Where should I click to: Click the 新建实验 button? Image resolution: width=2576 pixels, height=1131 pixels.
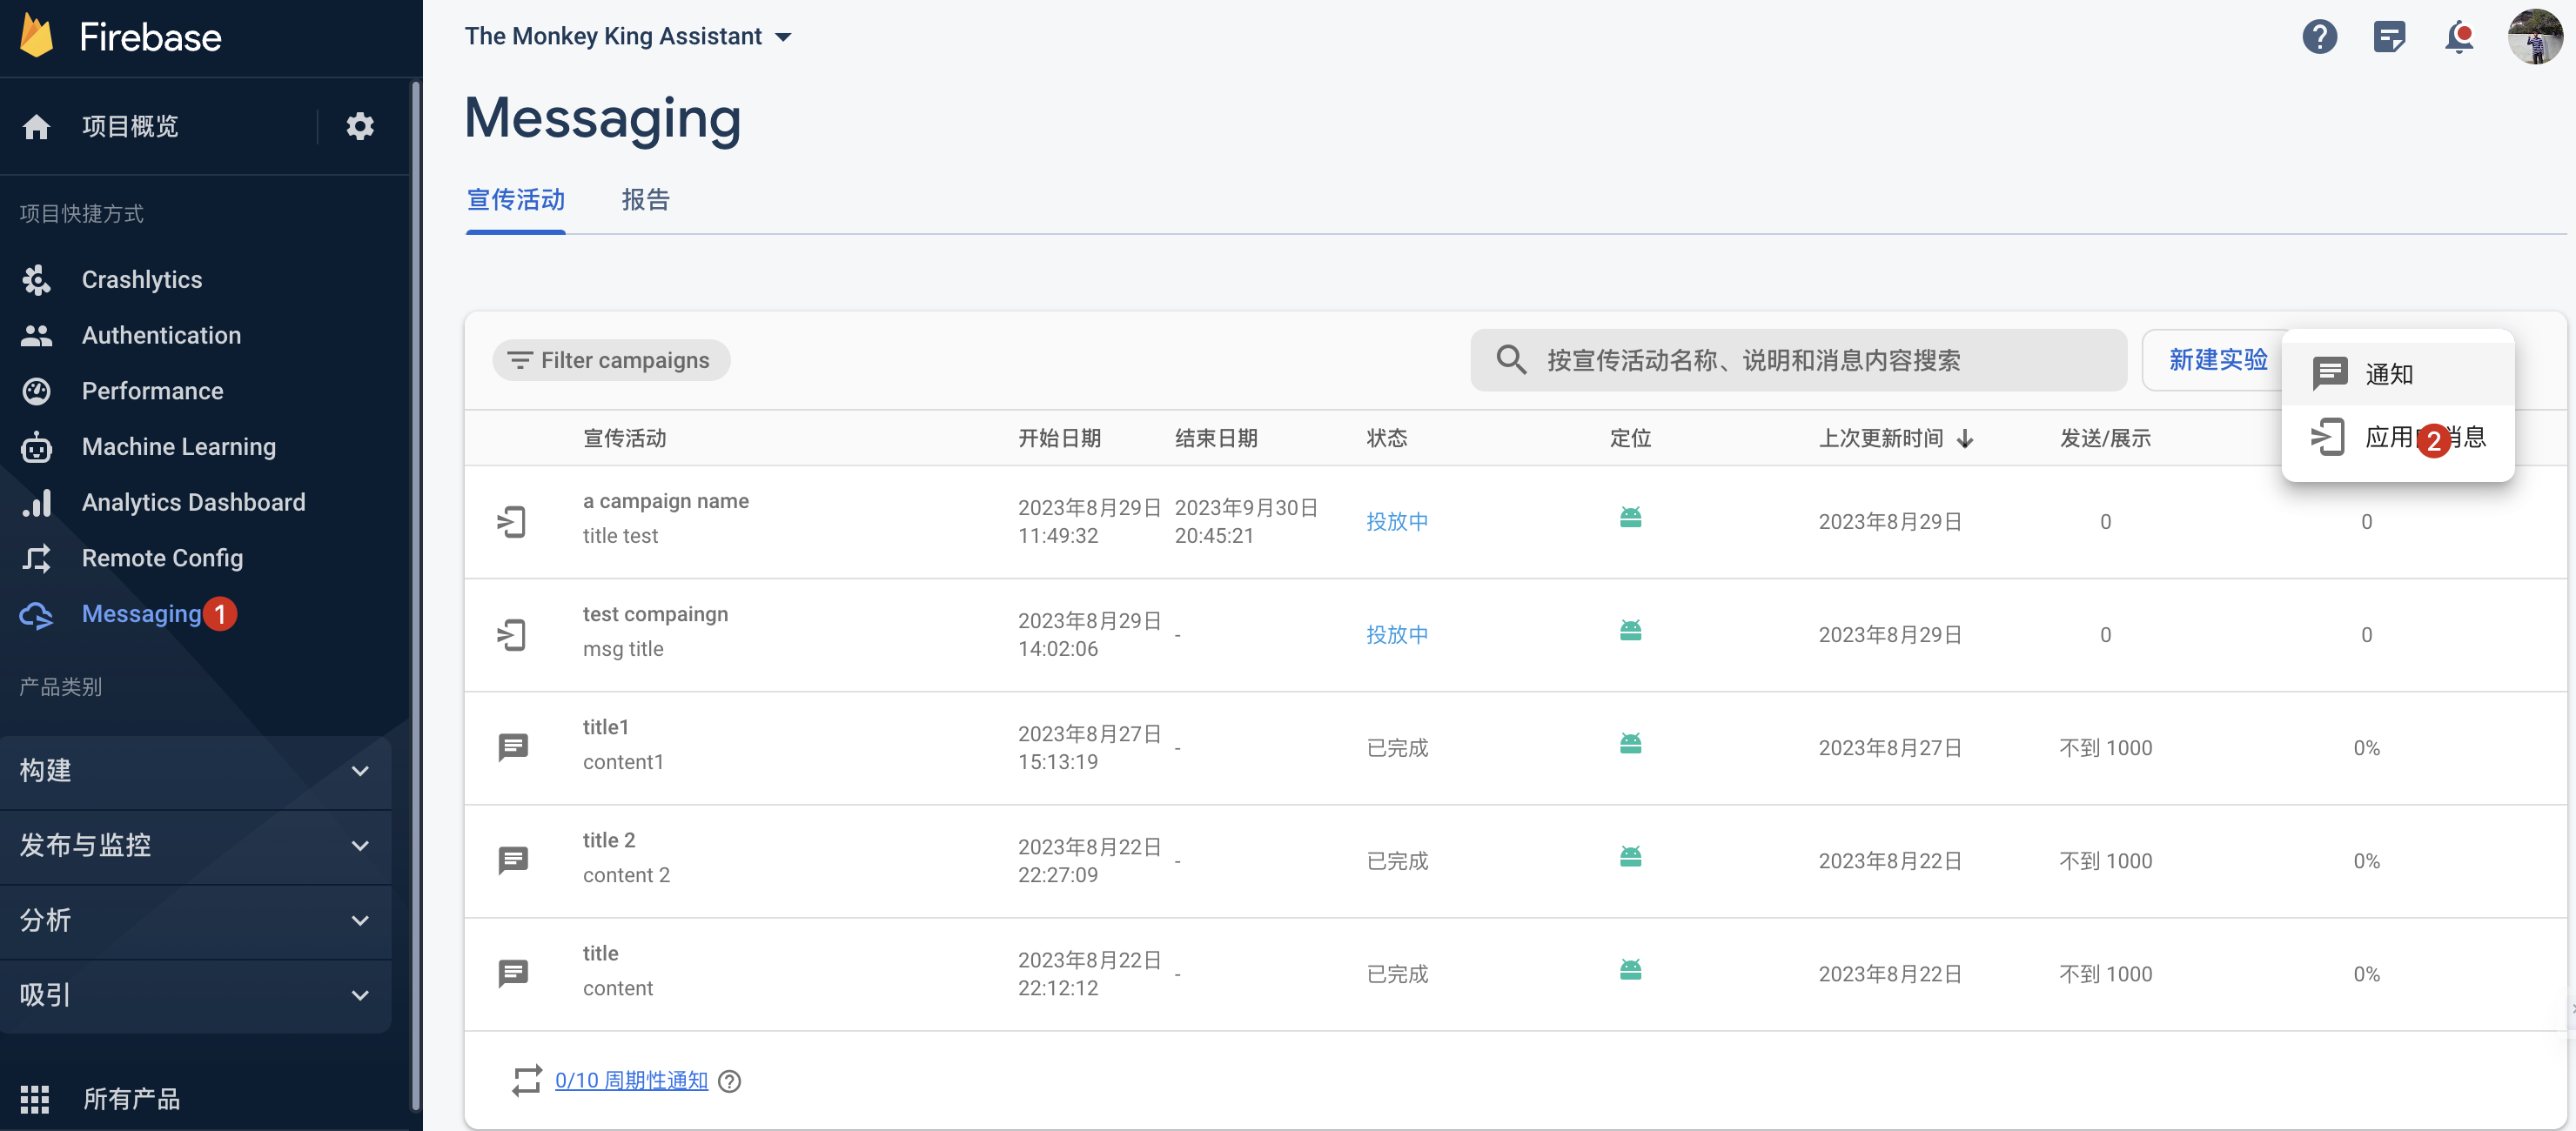click(2217, 360)
